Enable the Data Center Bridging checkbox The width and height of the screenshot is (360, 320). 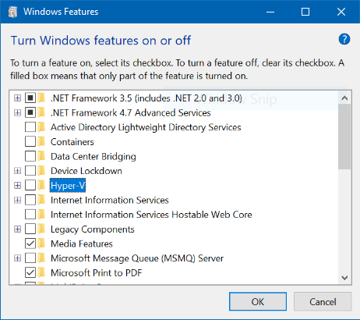coord(30,156)
